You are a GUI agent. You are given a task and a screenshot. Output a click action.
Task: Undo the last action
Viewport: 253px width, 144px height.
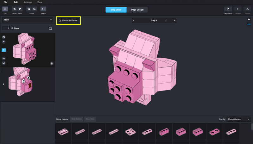[x=14, y=9]
